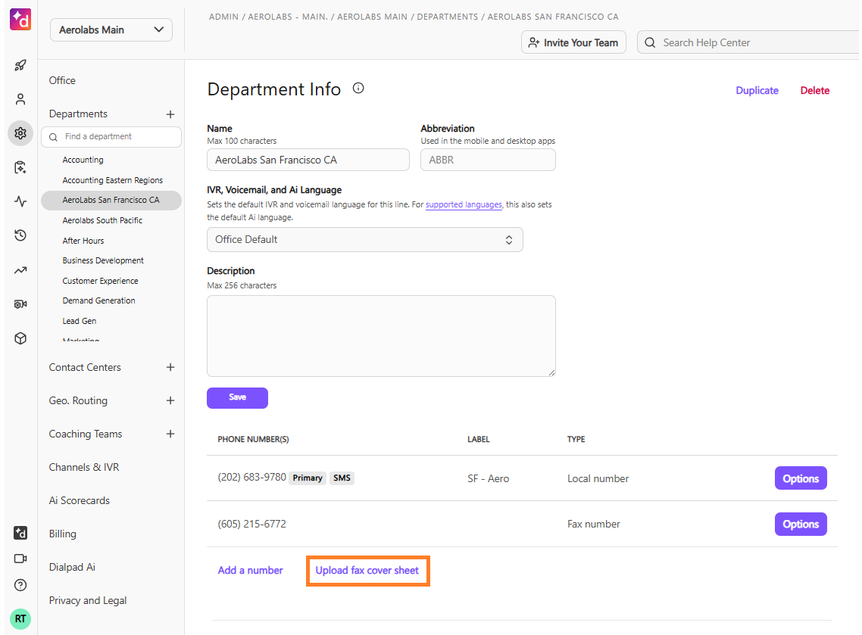Open Options for the fax number row
Screen dimensions: 862x635
(801, 524)
